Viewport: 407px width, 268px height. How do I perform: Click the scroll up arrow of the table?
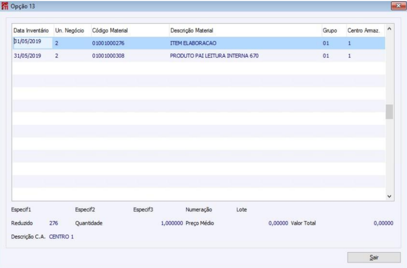click(389, 29)
